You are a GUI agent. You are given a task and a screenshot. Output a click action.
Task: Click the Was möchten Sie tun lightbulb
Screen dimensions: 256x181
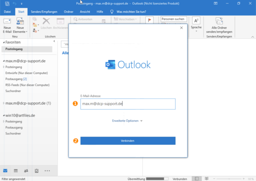click(112, 12)
